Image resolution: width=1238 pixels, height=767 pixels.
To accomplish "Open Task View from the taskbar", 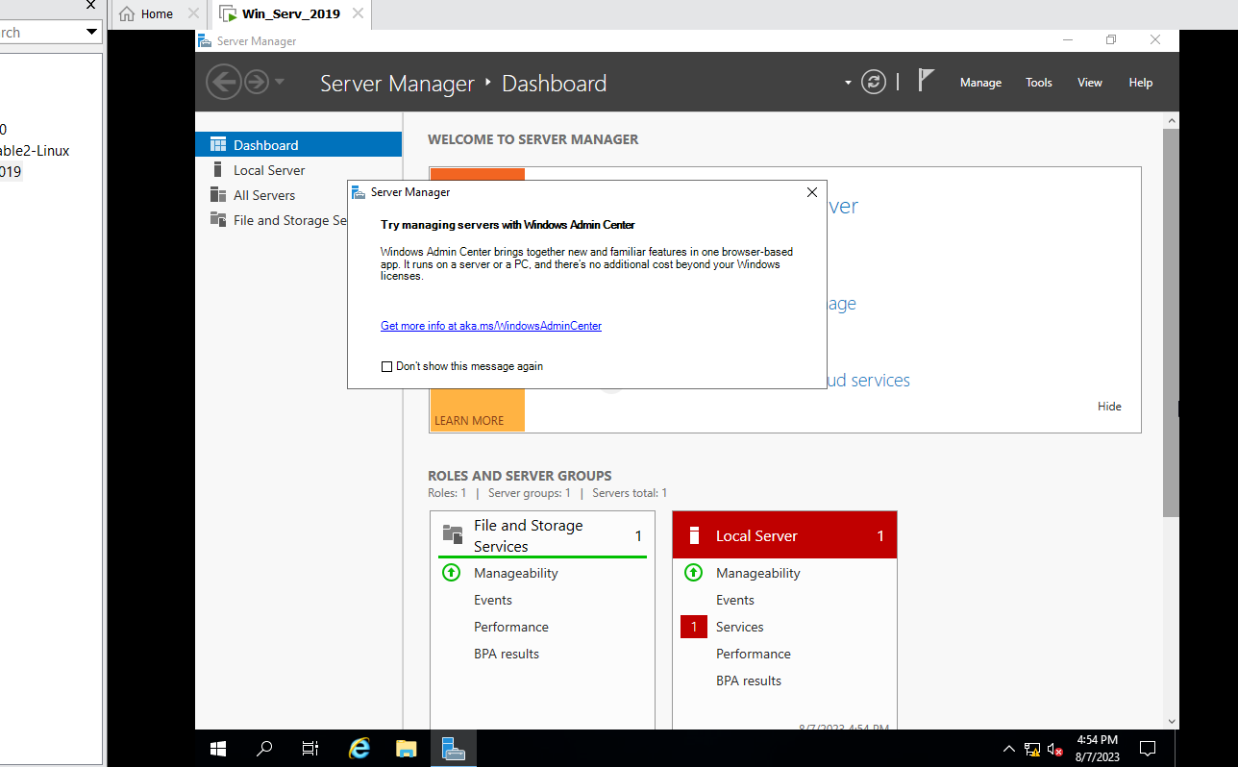I will coord(310,749).
